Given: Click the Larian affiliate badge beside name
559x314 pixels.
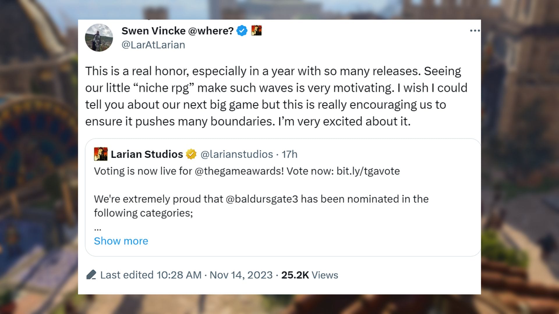Looking at the screenshot, I should click(256, 31).
